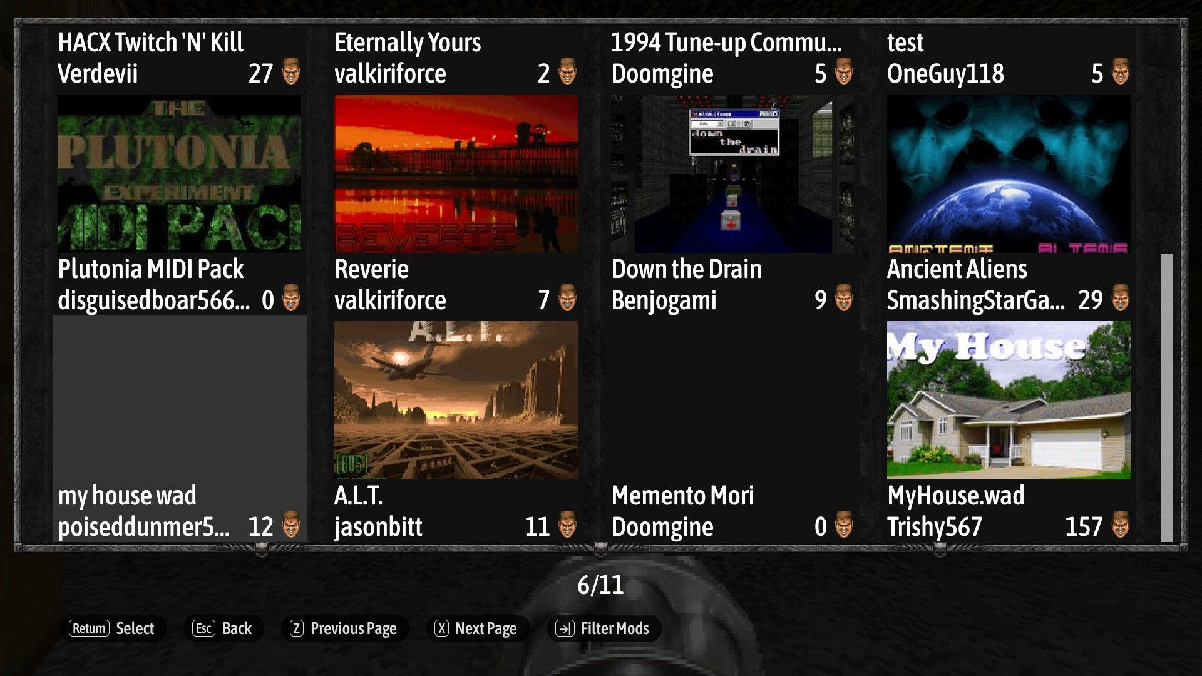Go back using the Esc Back button
Image resolution: width=1202 pixels, height=676 pixels.
coord(222,628)
